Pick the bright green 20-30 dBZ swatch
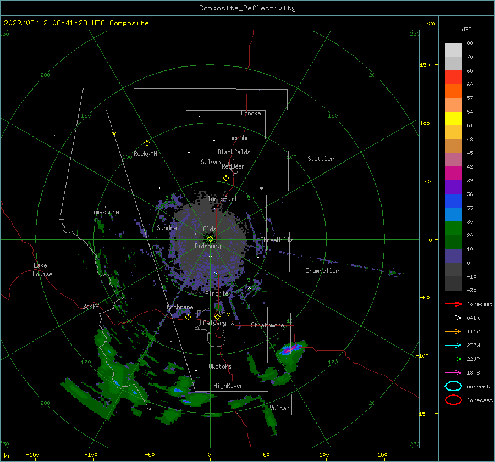This screenshot has height=462, width=495. [453, 229]
